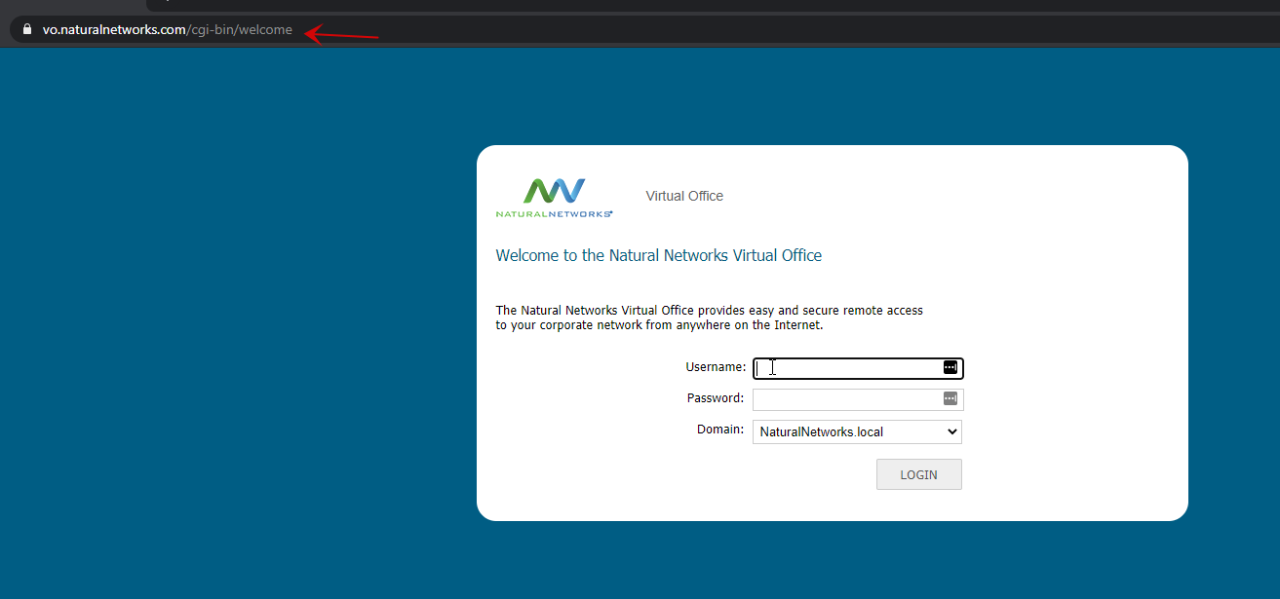Click the padlock site security icon
This screenshot has width=1280, height=599.
[x=27, y=29]
